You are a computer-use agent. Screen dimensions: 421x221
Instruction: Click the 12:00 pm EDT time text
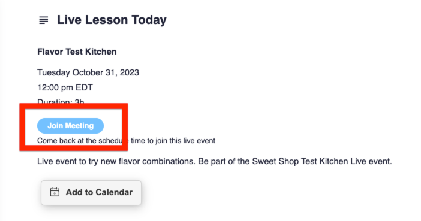point(65,87)
